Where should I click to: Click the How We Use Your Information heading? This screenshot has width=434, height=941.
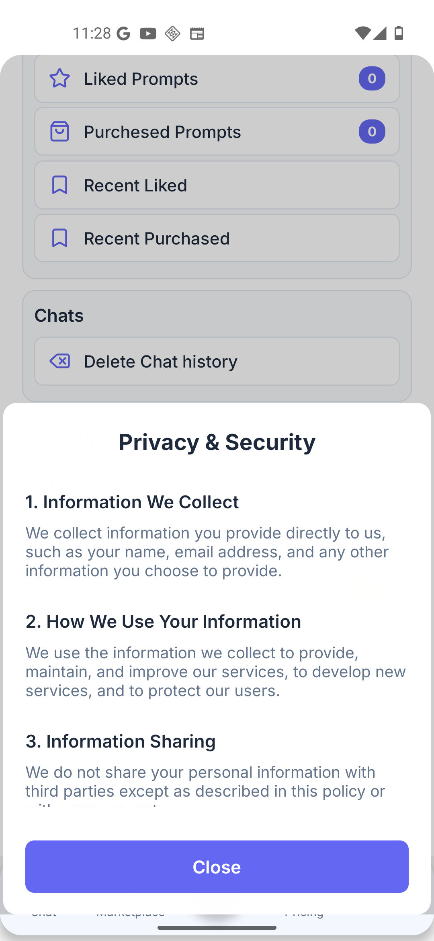click(x=163, y=621)
